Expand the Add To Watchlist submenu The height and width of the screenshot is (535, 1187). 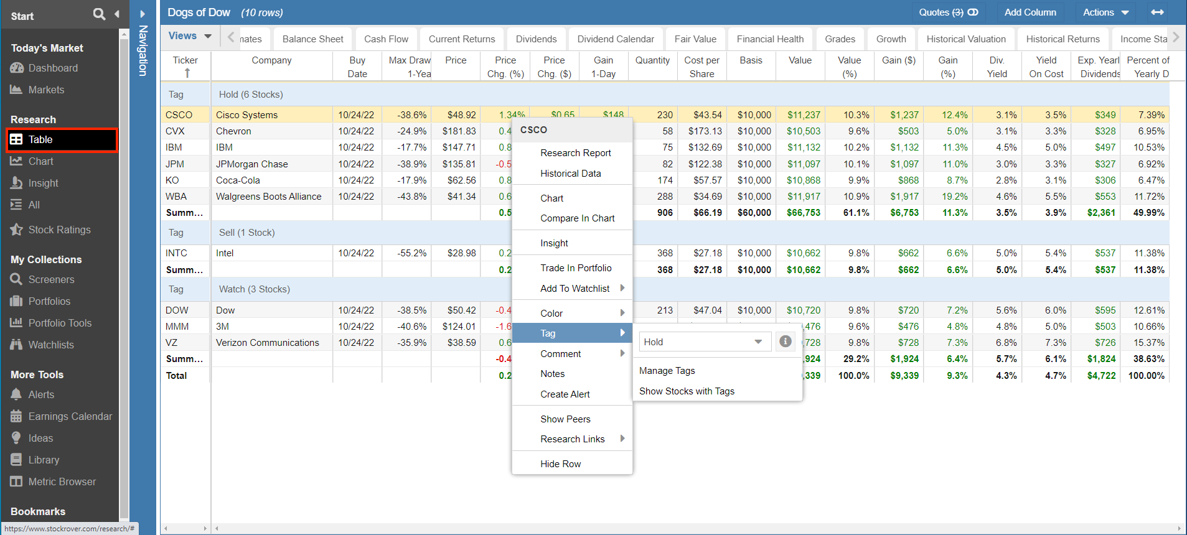click(x=572, y=288)
